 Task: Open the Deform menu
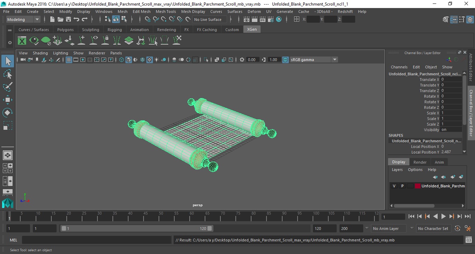pyautogui.click(x=254, y=12)
